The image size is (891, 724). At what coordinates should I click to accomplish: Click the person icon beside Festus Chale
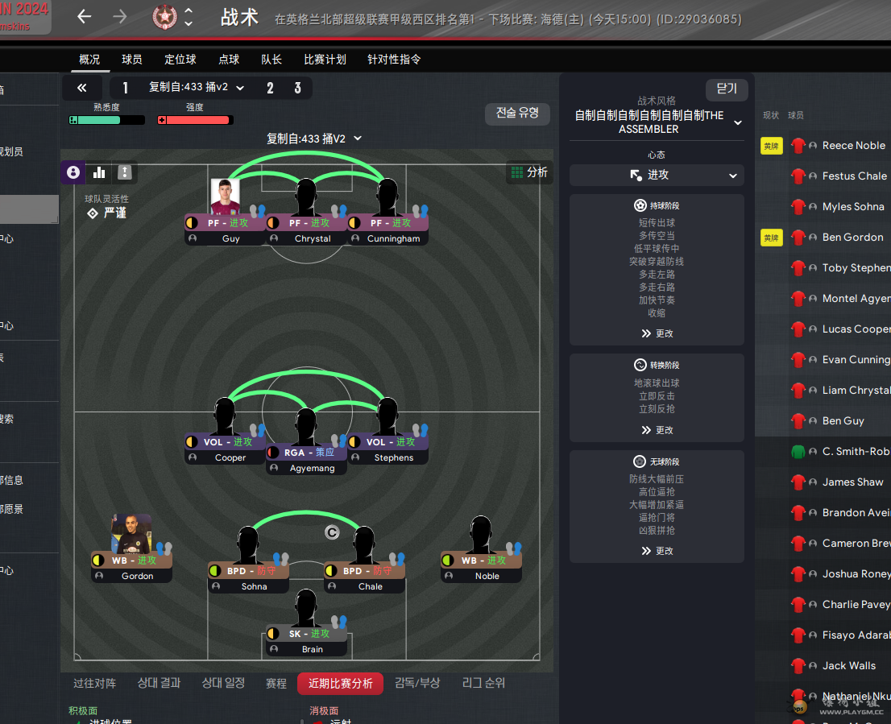point(813,176)
